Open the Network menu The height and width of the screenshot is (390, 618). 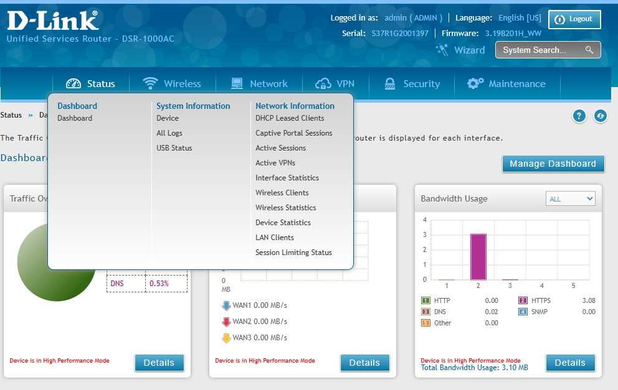click(x=259, y=83)
